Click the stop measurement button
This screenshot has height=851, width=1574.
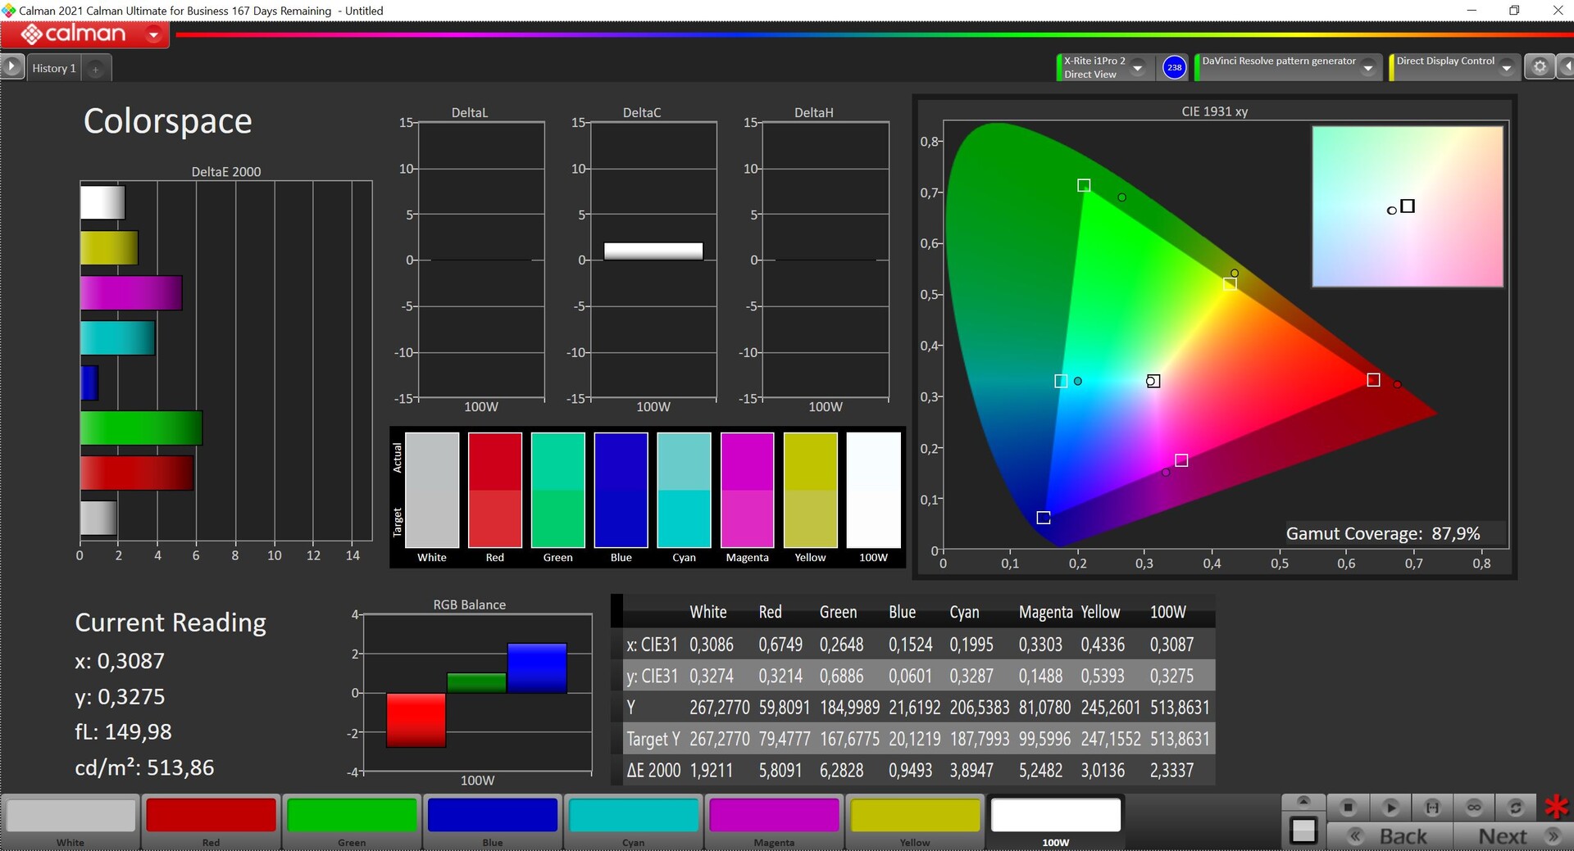pyautogui.click(x=1348, y=808)
